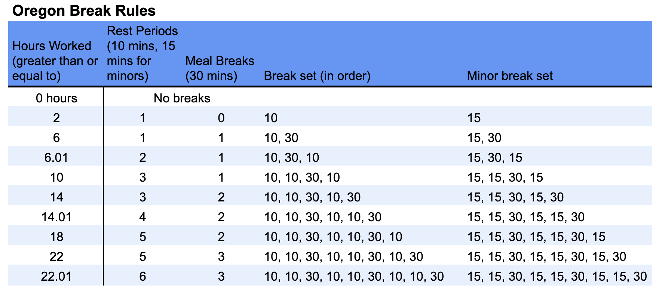Screen dimensions: 665x296
Task: Select the '14.01' hours cell
Action: (56, 217)
